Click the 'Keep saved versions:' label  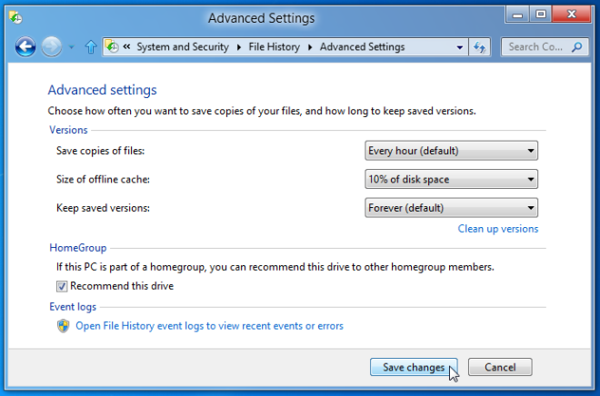click(103, 208)
